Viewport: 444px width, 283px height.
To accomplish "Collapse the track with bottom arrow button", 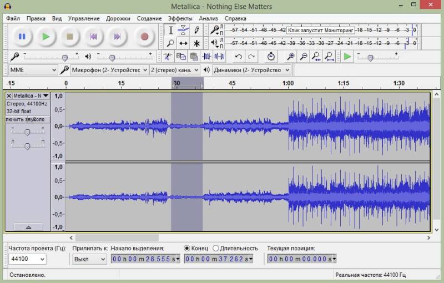I will pyautogui.click(x=28, y=227).
